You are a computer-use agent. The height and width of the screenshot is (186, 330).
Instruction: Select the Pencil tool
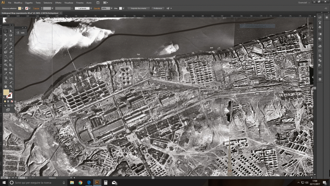tap(11, 48)
